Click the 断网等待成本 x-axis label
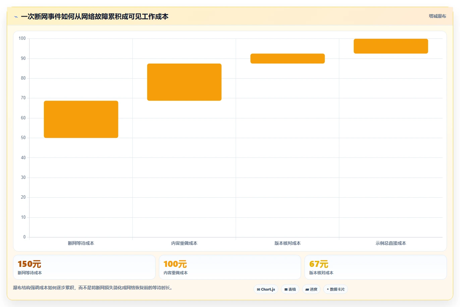The height and width of the screenshot is (307, 460). tap(81, 243)
